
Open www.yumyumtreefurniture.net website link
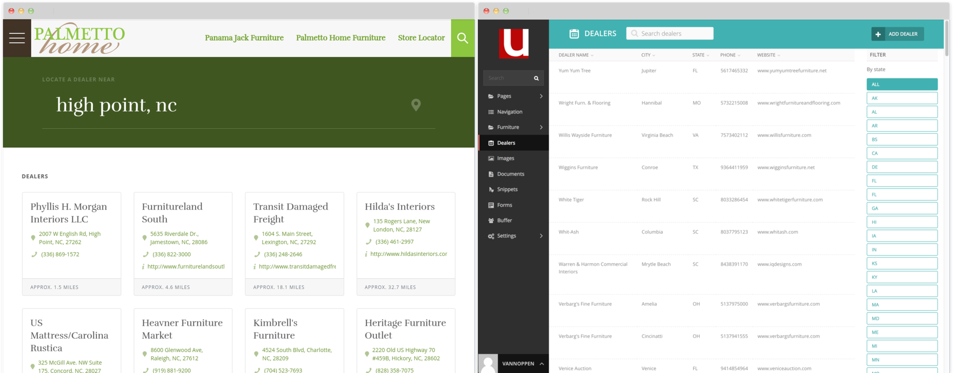[792, 71]
